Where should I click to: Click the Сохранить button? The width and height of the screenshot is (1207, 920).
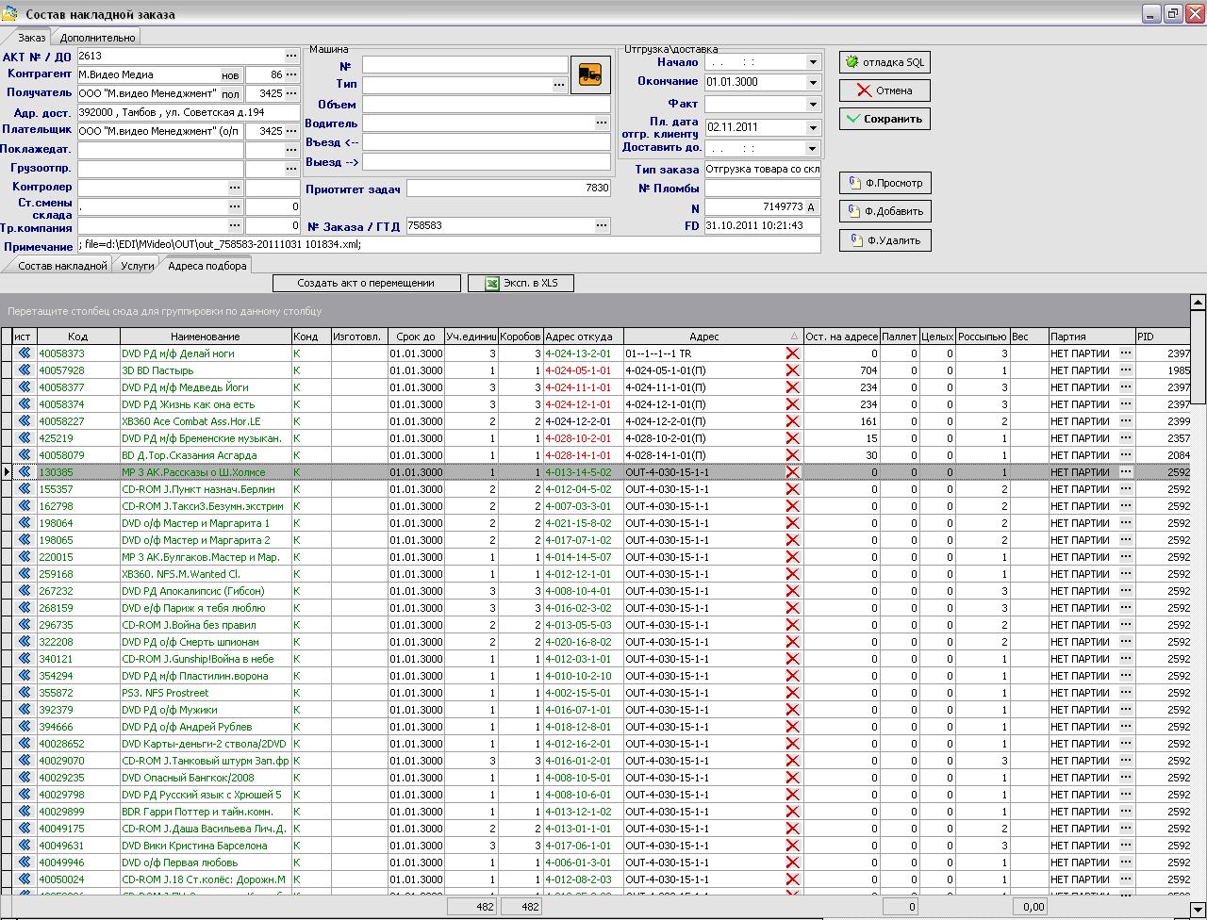pos(885,119)
